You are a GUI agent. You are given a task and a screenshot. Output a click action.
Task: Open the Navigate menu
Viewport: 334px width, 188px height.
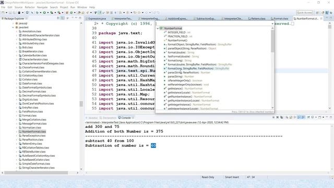(42, 7)
